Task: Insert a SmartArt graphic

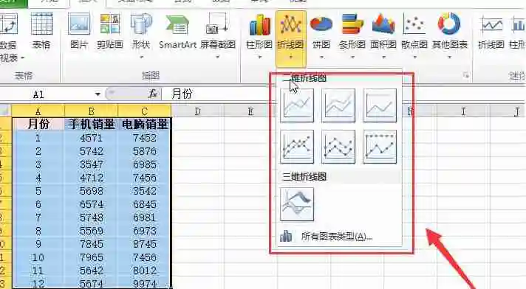Action: tap(177, 31)
